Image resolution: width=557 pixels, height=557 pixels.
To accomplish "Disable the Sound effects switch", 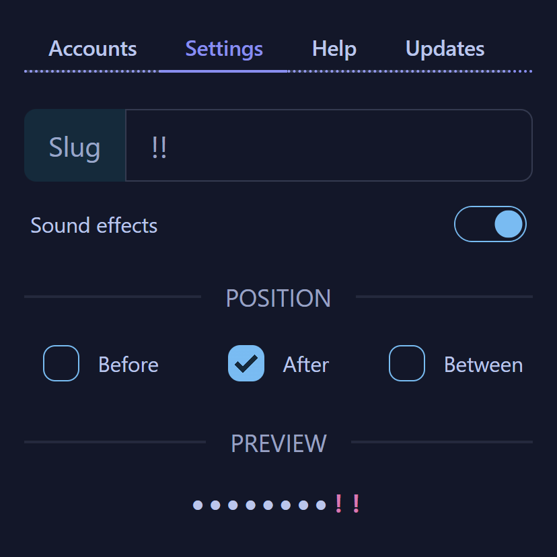I will (x=490, y=224).
